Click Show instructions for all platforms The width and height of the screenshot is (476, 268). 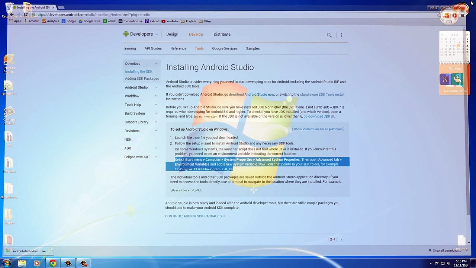tap(318, 129)
